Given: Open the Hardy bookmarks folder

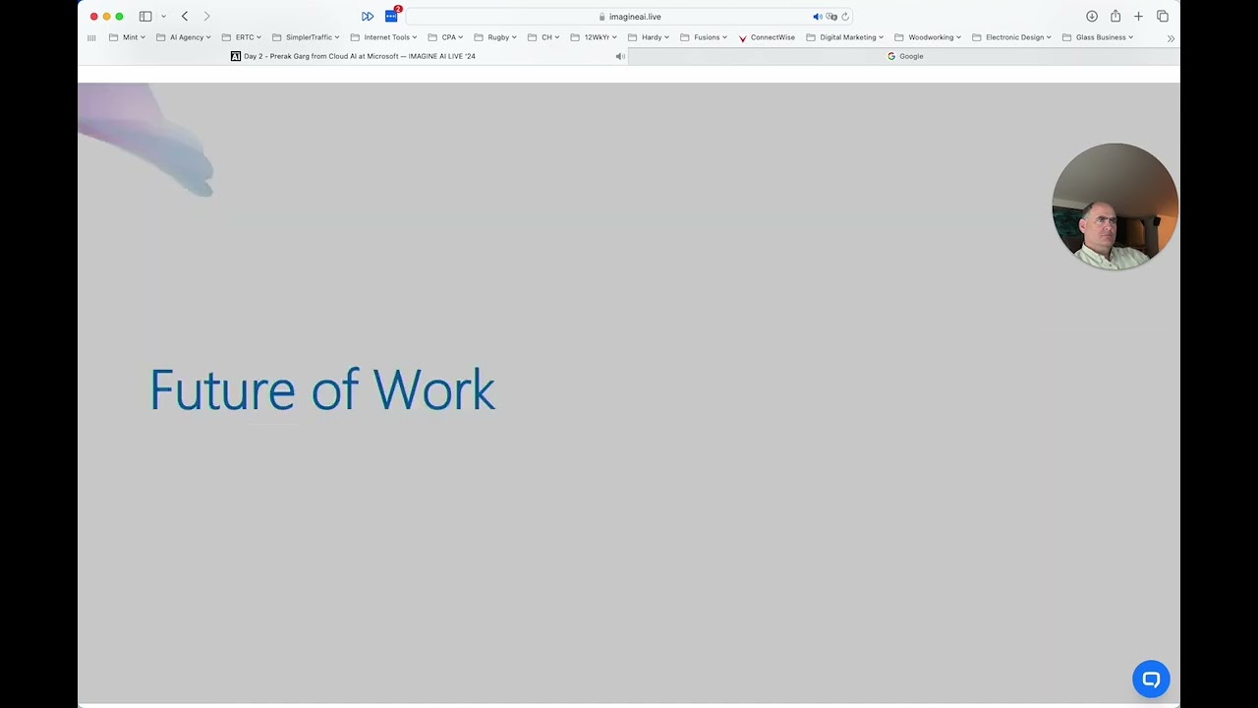Looking at the screenshot, I should 649,37.
